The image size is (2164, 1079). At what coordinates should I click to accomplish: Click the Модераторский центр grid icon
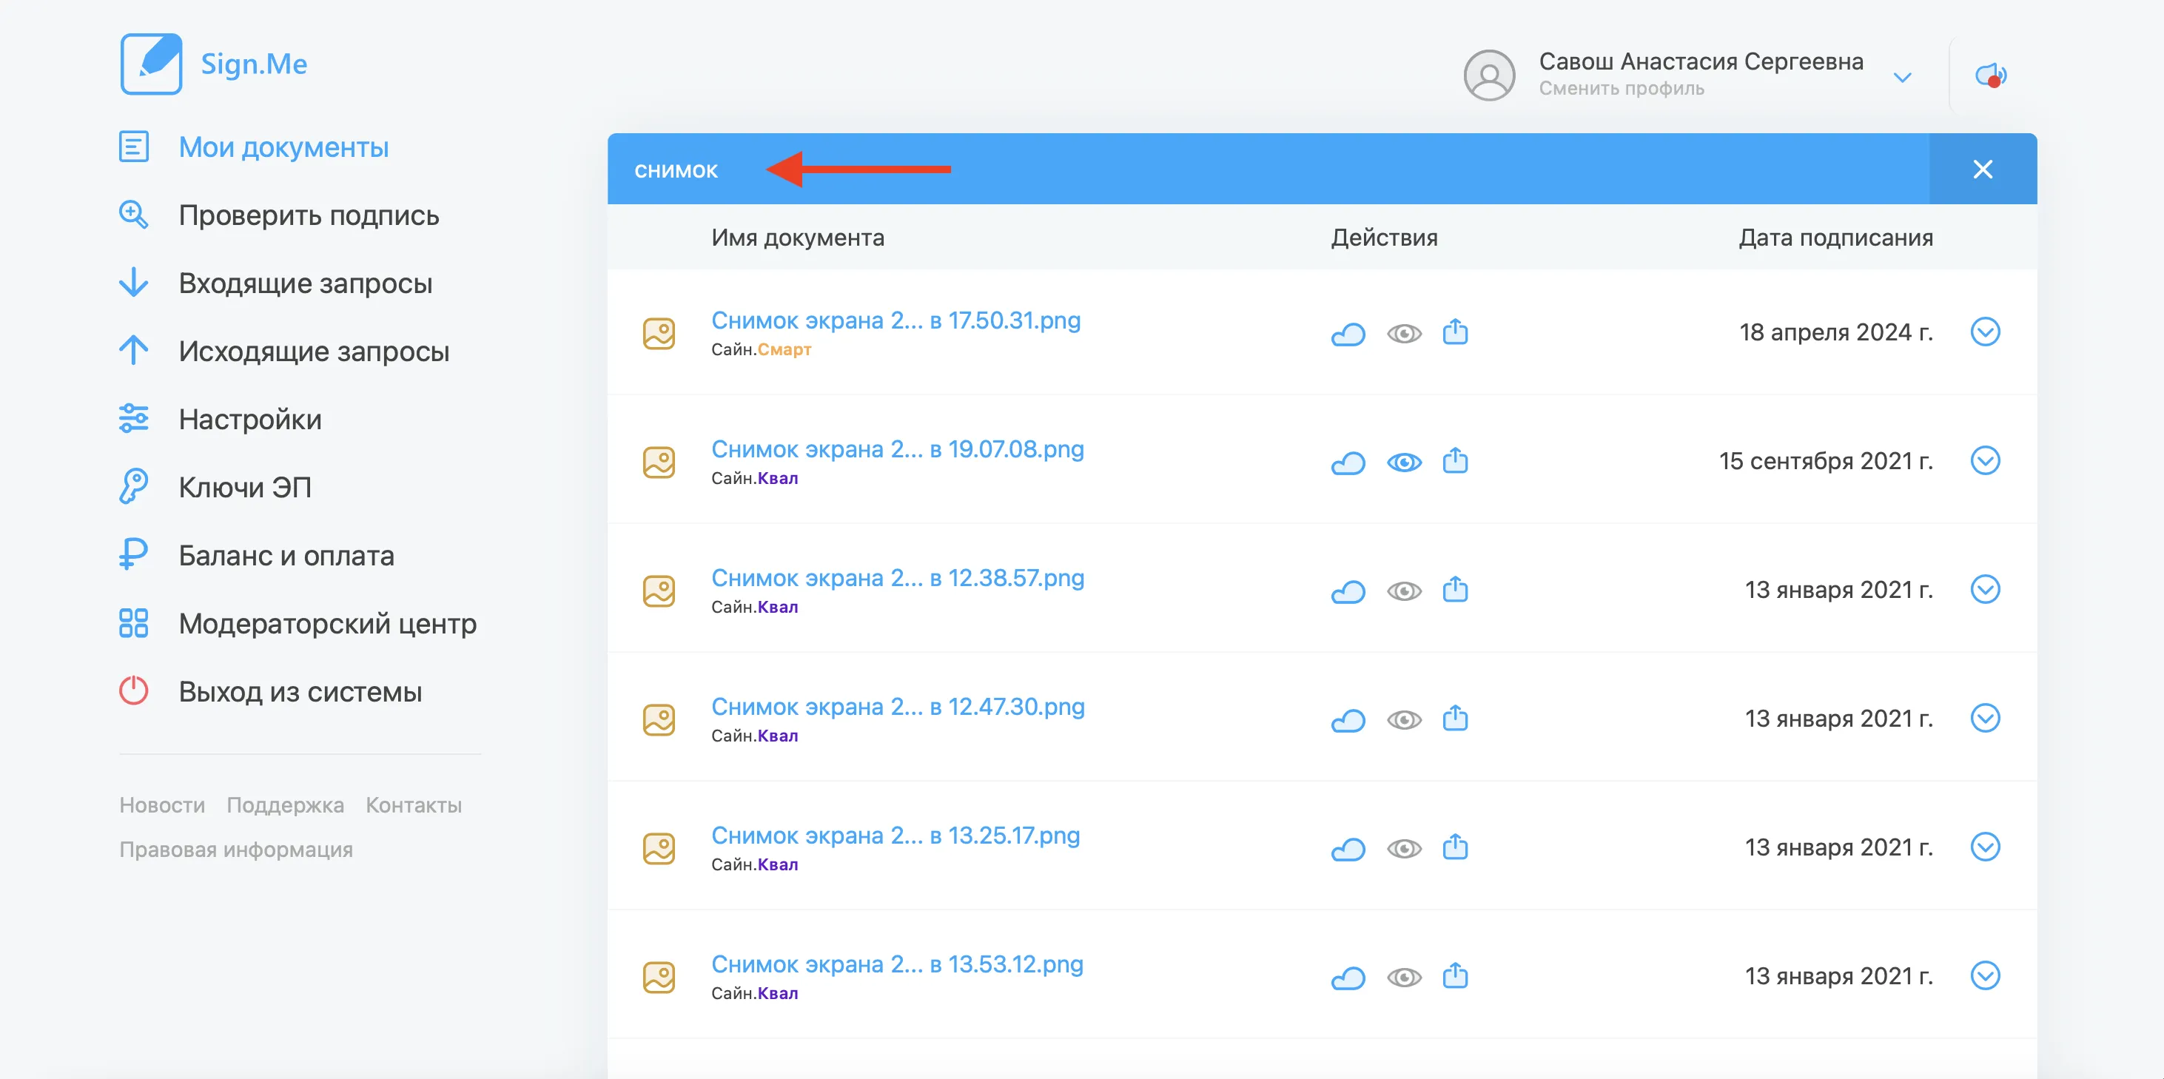tap(133, 622)
